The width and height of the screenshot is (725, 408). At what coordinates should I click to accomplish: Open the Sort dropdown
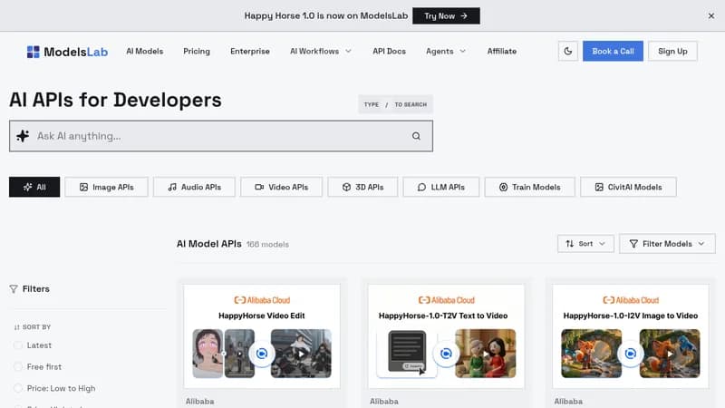pos(585,244)
